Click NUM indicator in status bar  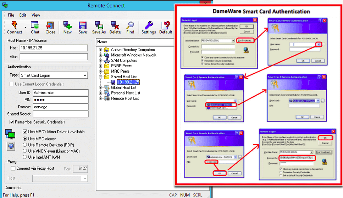[x=185, y=195]
